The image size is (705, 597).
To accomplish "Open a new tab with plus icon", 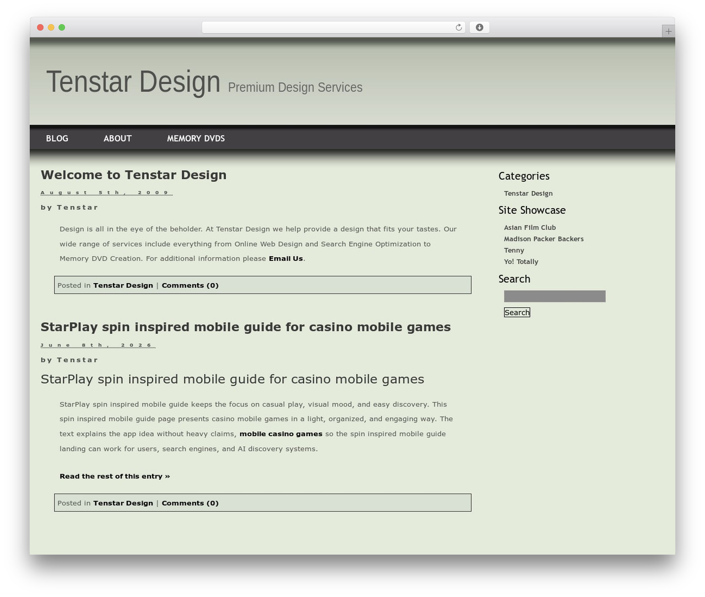I will click(x=668, y=31).
